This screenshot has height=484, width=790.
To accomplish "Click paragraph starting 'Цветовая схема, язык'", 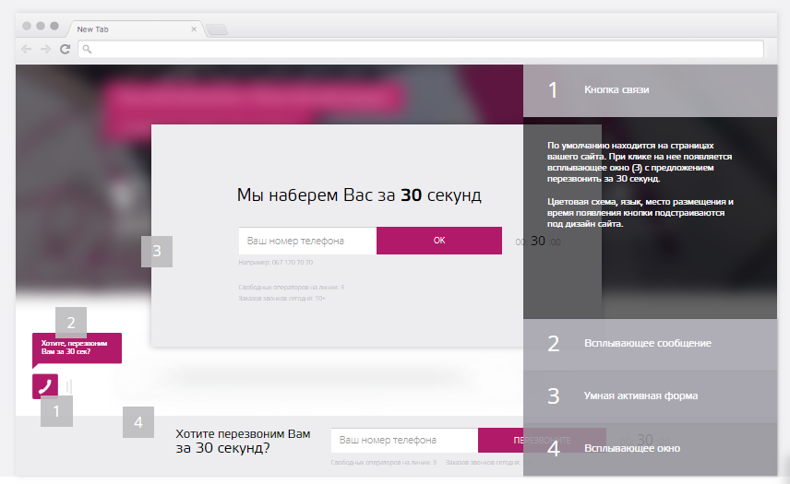I will pos(640,213).
